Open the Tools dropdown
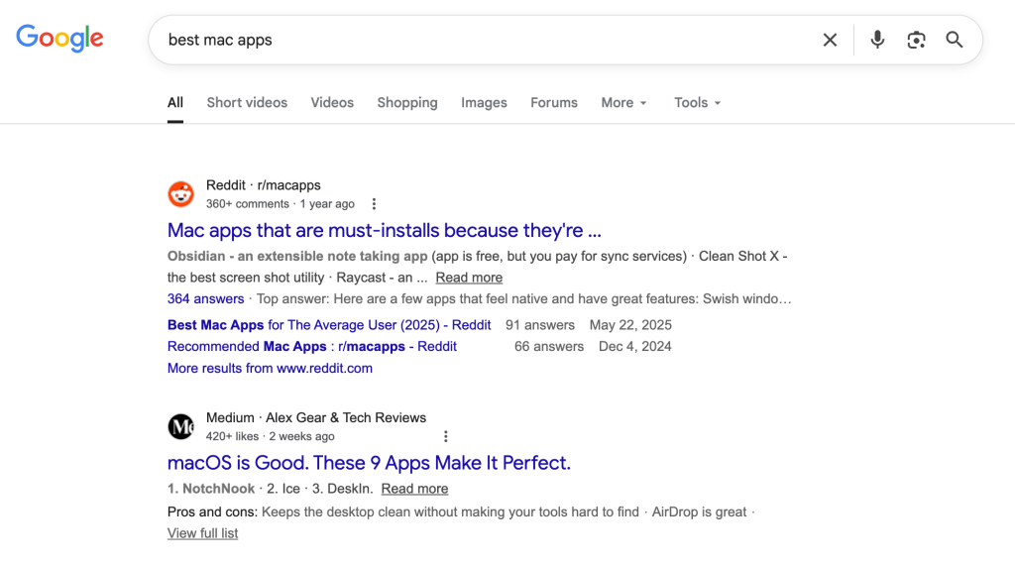This screenshot has height=566, width=1015. coord(697,103)
